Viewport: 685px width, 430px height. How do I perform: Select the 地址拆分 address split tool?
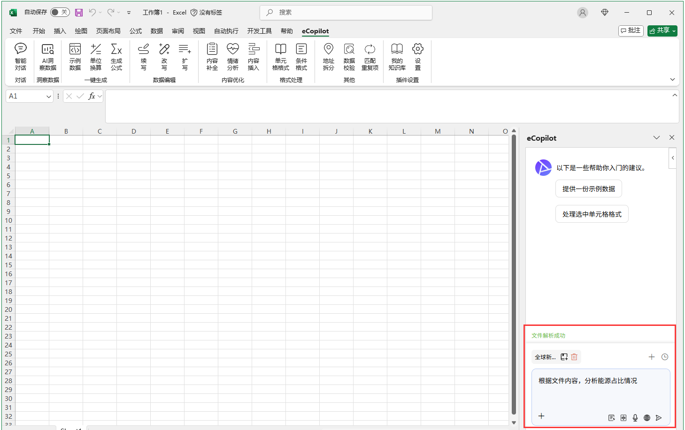[329, 56]
